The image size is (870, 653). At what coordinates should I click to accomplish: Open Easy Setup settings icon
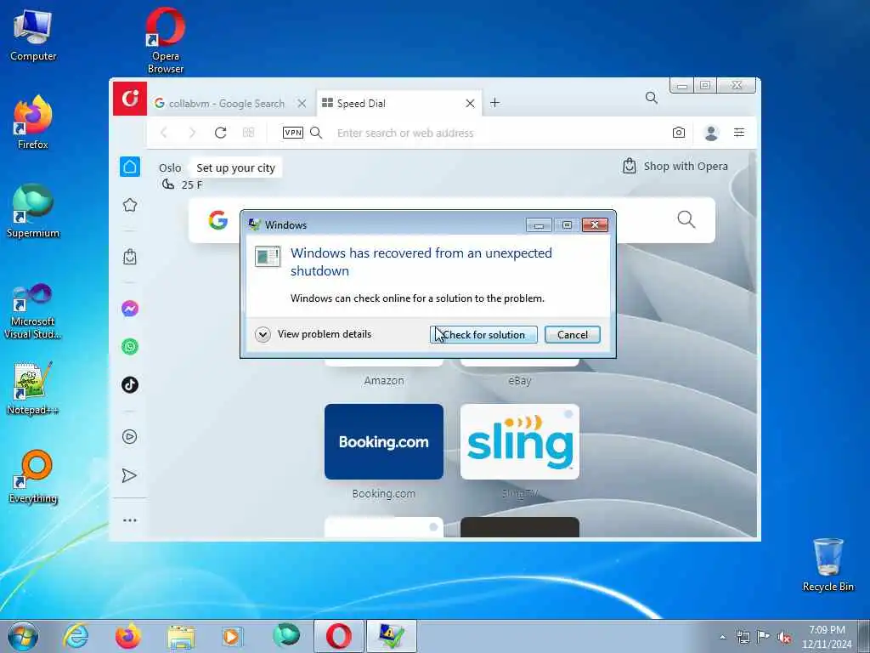coord(739,132)
